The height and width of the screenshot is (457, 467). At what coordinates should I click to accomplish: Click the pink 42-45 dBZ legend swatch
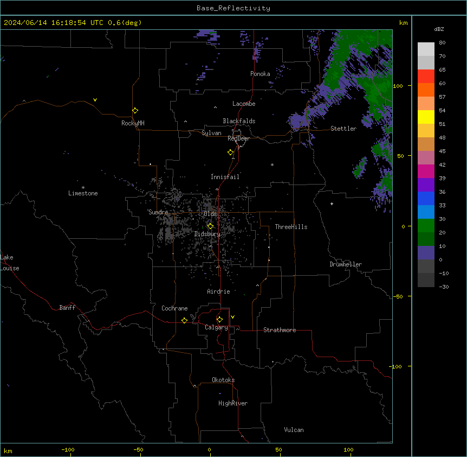(x=426, y=158)
